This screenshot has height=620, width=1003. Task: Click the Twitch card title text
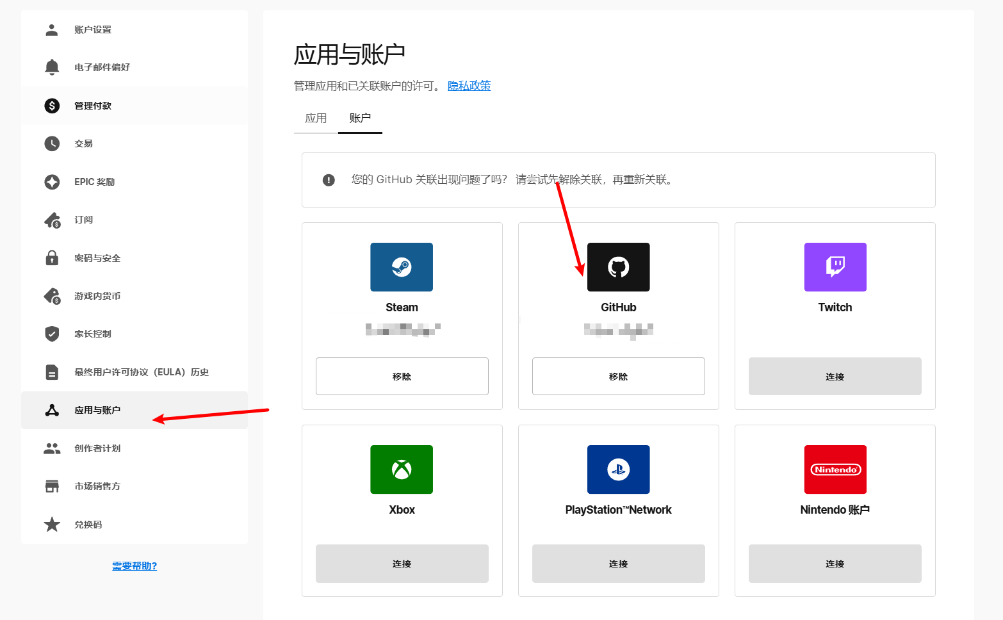click(835, 307)
